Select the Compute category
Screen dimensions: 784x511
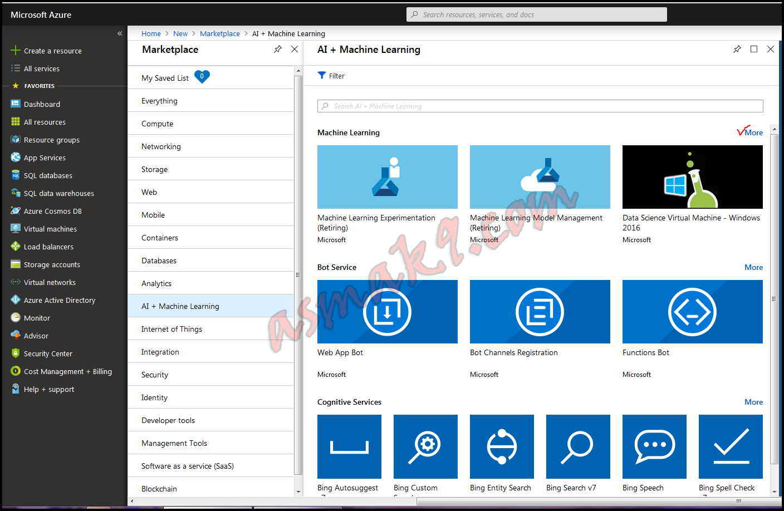pyautogui.click(x=156, y=123)
